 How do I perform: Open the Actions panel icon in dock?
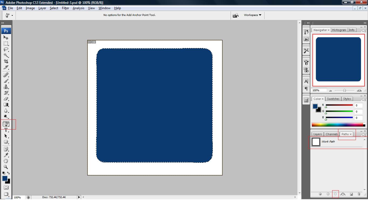(306, 39)
